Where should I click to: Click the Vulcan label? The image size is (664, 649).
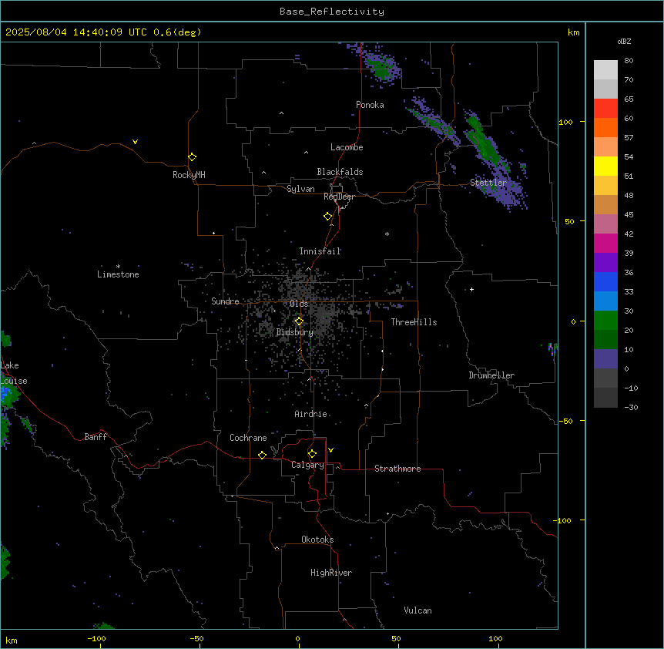[x=418, y=610]
